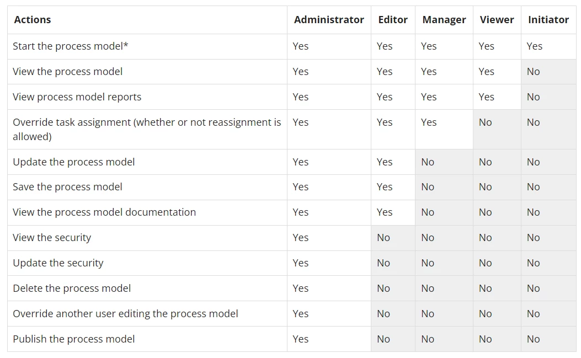This screenshot has width=581, height=358.
Task: Click the 'View the security' row label
Action: (52, 238)
